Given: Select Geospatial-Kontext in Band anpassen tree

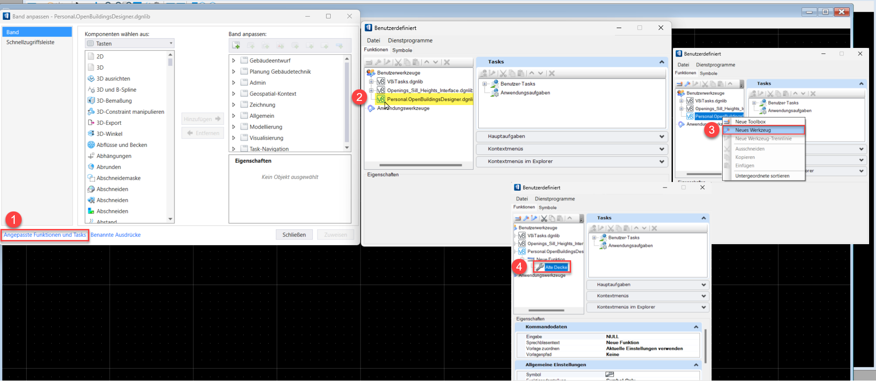Looking at the screenshot, I should pyautogui.click(x=273, y=94).
